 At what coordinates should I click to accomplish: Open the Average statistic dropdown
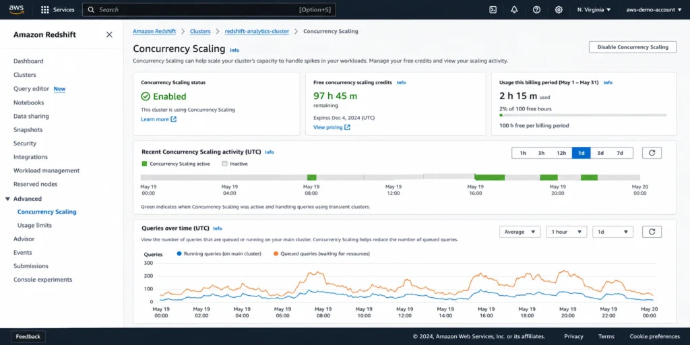tap(520, 232)
